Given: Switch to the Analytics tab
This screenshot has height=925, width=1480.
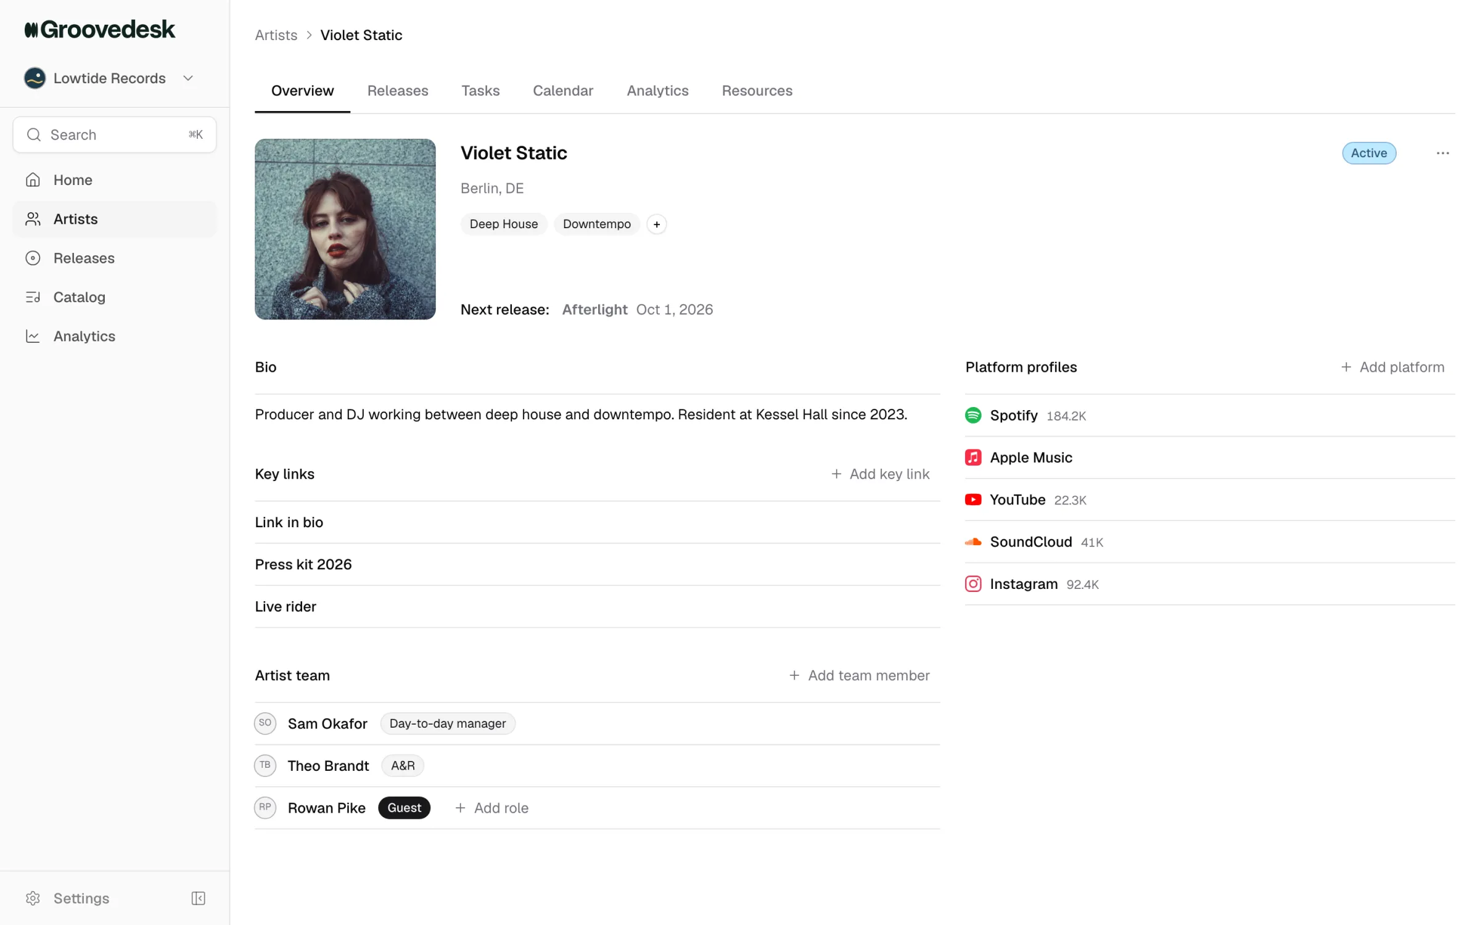Looking at the screenshot, I should (x=657, y=91).
